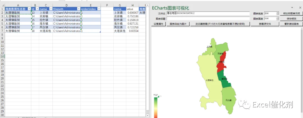Viewport: 303px width, 118px height.
Task: Click the empty 图表标题 input field
Action: pyautogui.click(x=208, y=18)
